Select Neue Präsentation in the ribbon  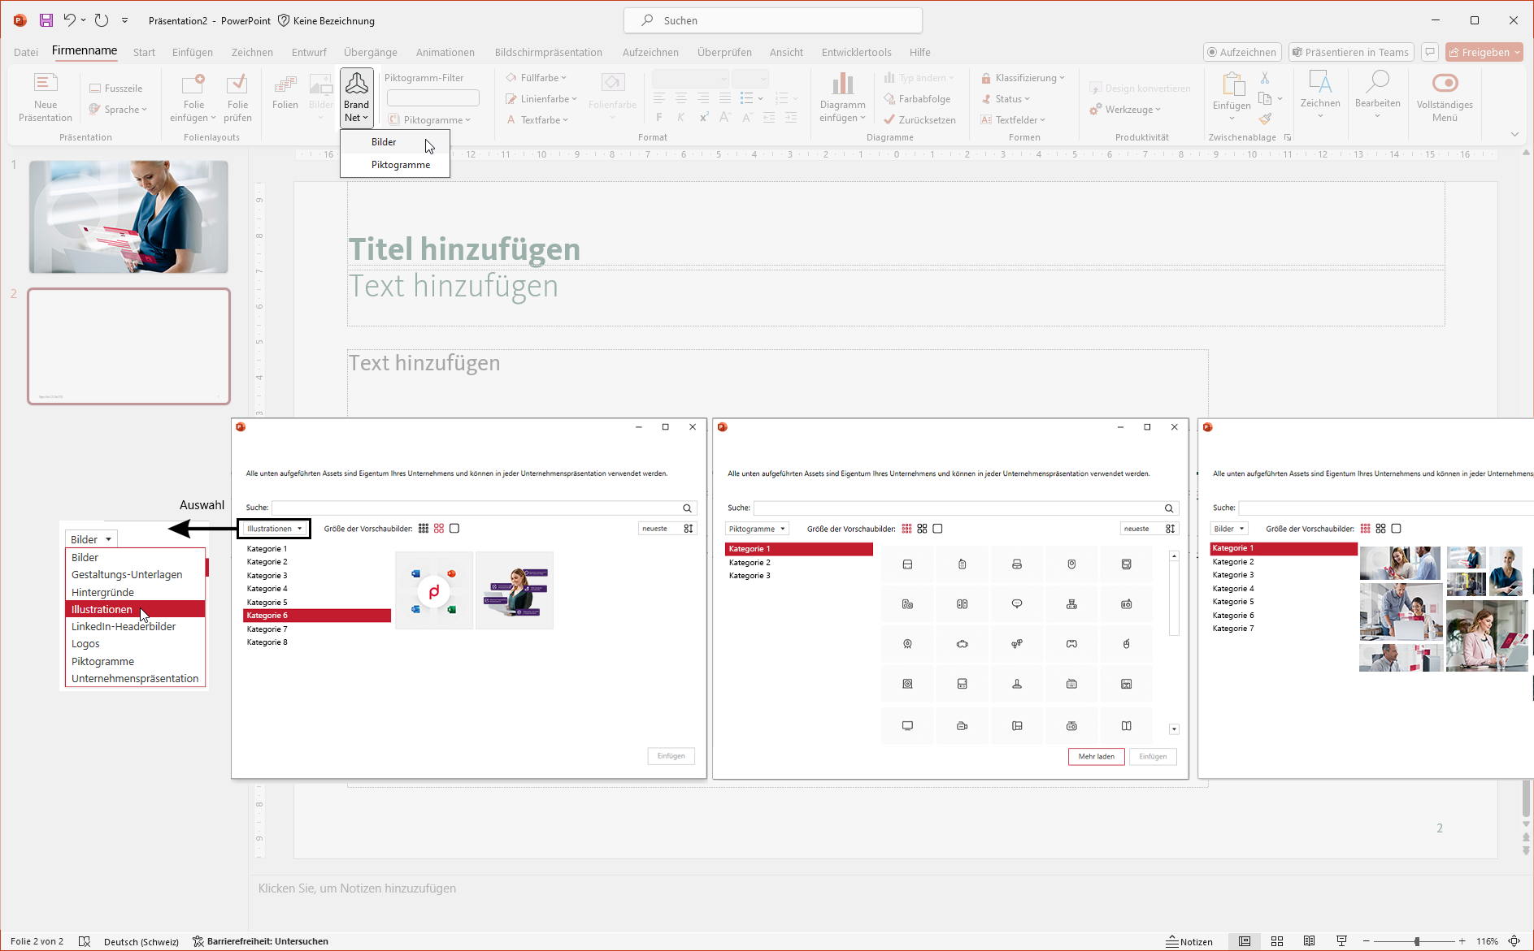(x=45, y=96)
